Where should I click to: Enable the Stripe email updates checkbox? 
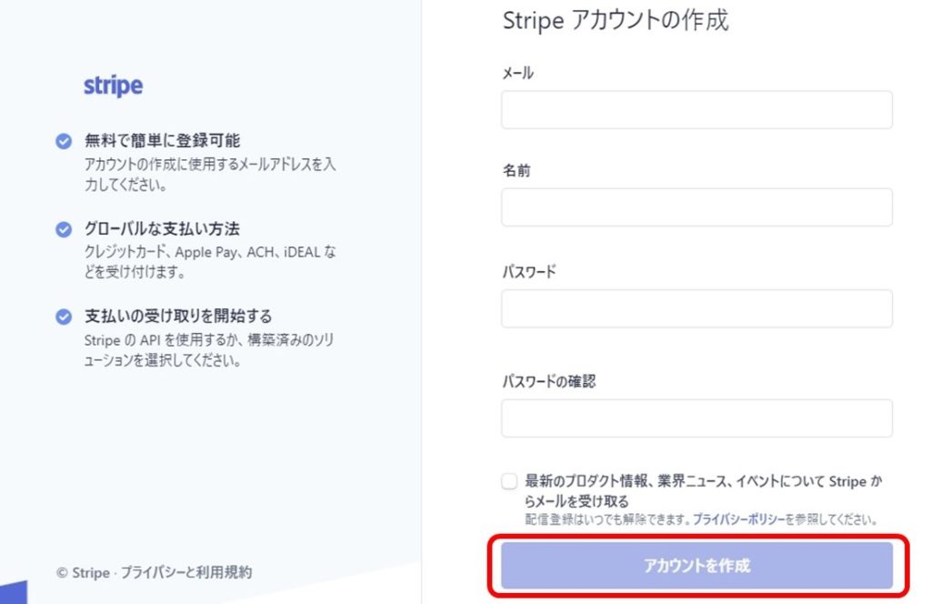pyautogui.click(x=509, y=481)
